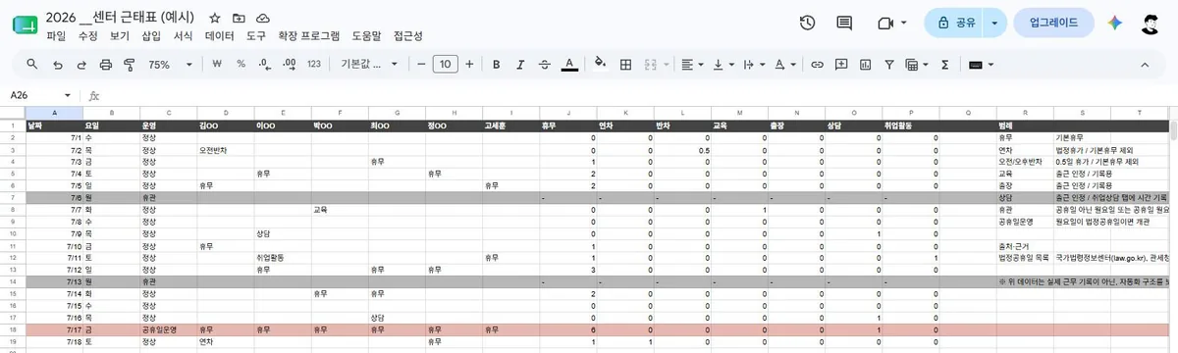The image size is (1178, 353).
Task: Expand the share button dropdown arrow
Action: pyautogui.click(x=995, y=23)
